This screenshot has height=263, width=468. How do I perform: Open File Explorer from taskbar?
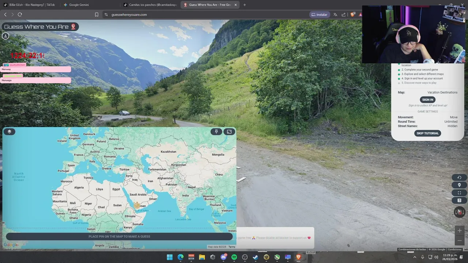(202, 257)
